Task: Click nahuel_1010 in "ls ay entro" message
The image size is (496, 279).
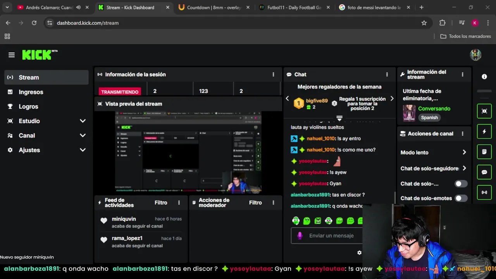Action: click(321, 138)
